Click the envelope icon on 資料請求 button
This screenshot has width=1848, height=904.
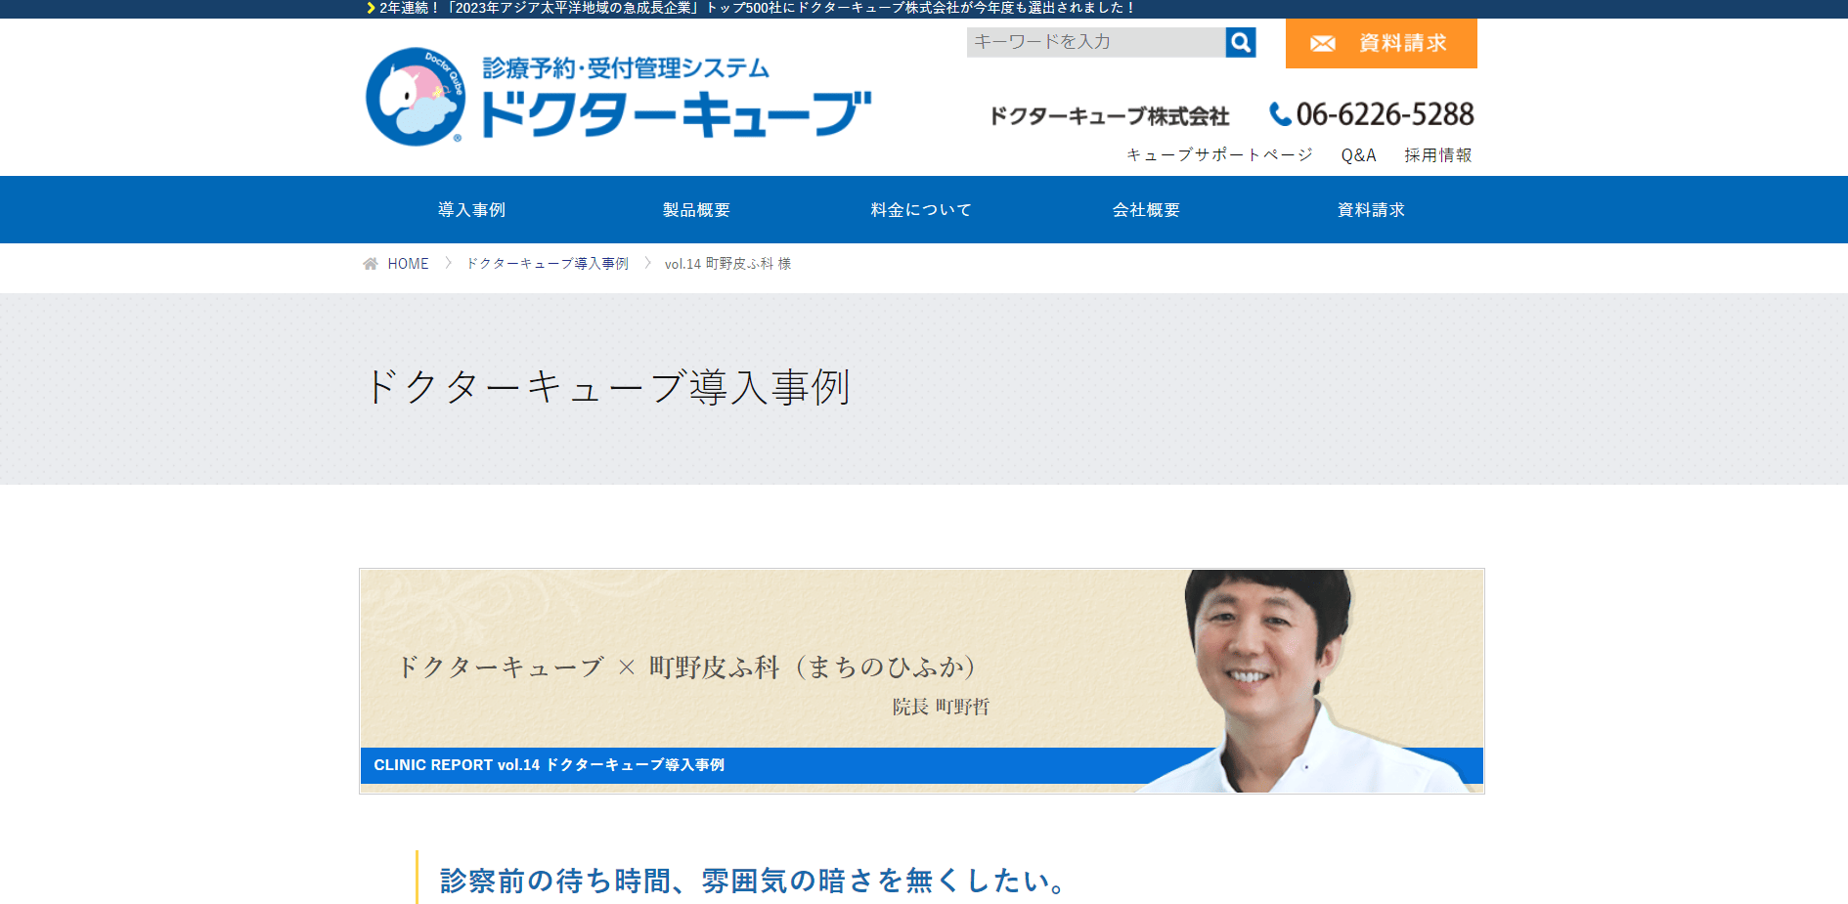[x=1323, y=44]
